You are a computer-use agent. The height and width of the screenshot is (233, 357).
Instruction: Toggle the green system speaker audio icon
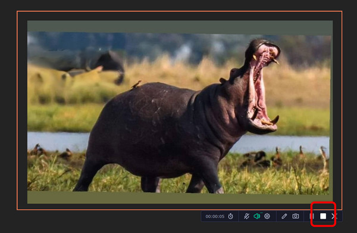click(x=257, y=216)
